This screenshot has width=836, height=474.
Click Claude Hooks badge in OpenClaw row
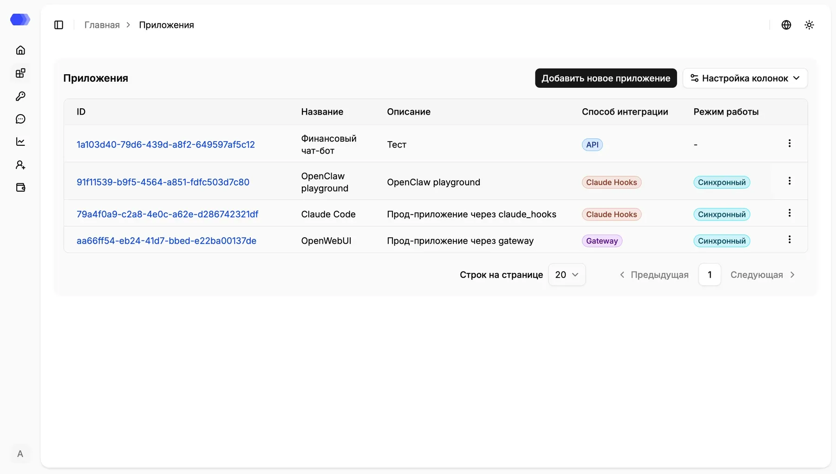tap(611, 182)
